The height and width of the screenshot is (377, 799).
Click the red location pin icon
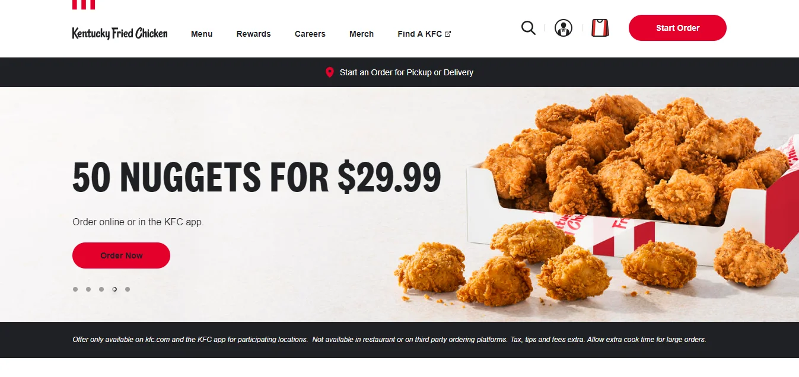pyautogui.click(x=330, y=72)
